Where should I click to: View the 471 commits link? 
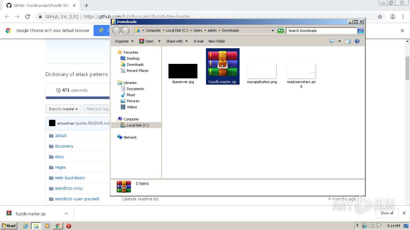(72, 90)
